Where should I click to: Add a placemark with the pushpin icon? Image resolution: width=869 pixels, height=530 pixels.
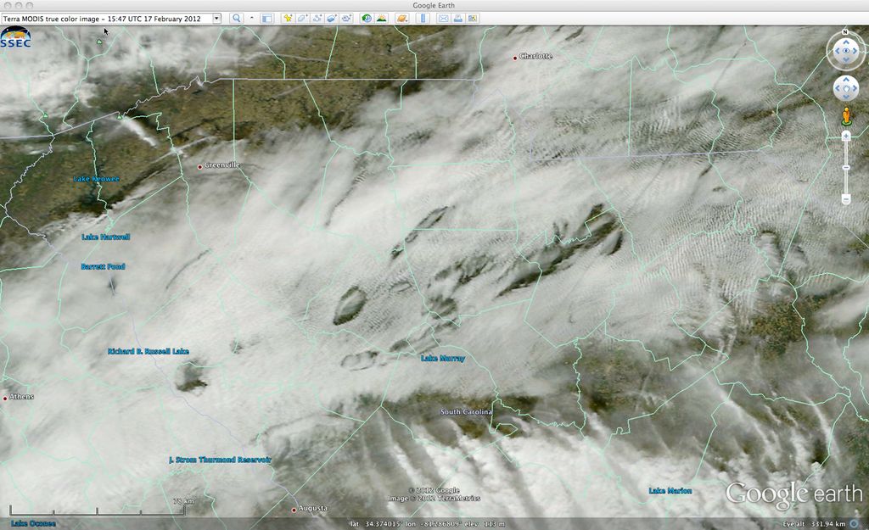tap(288, 19)
